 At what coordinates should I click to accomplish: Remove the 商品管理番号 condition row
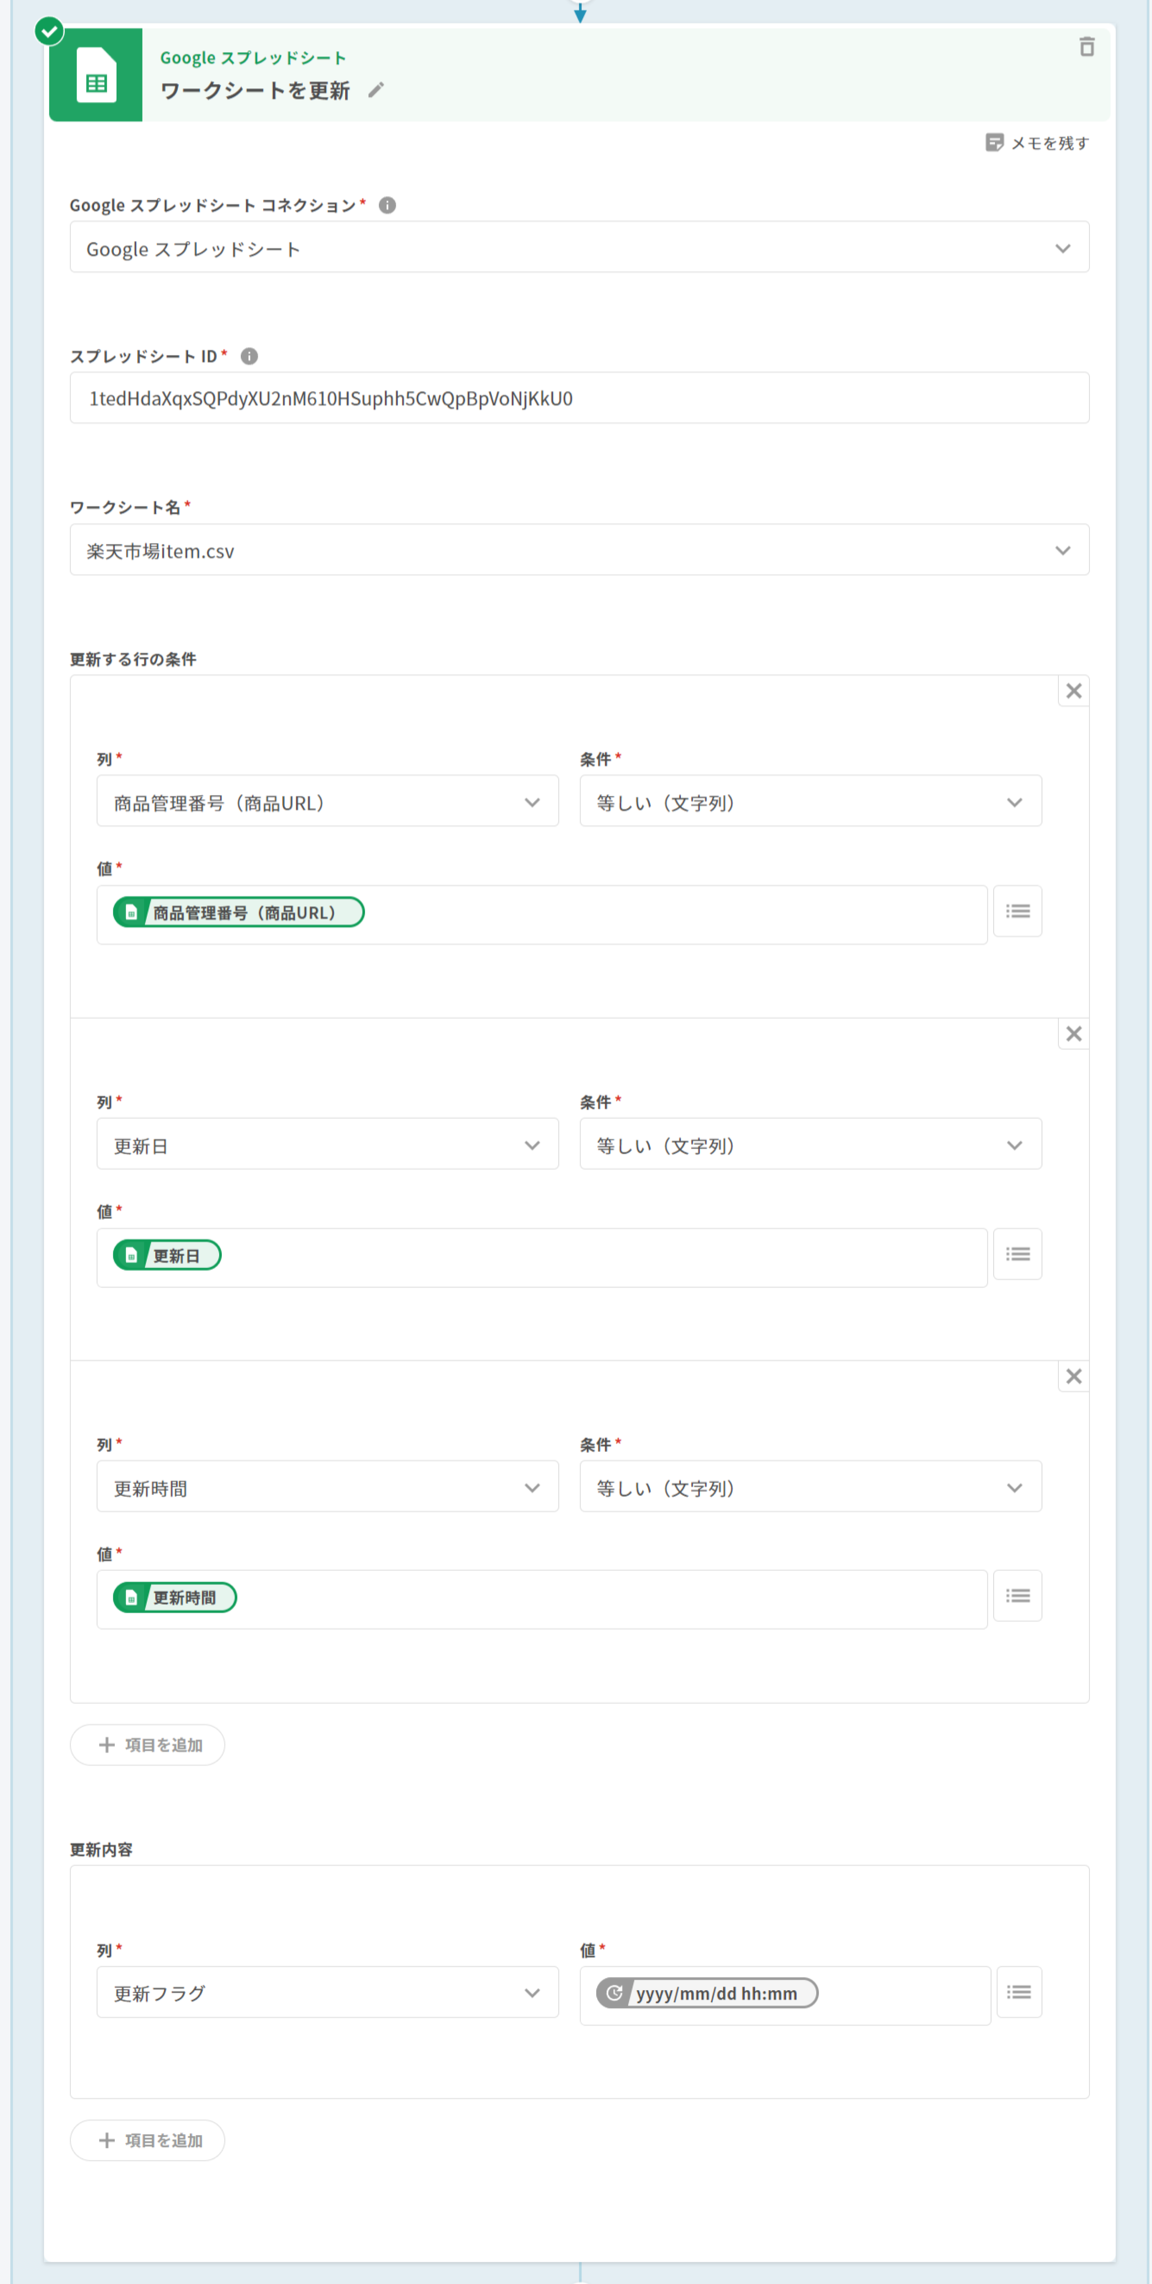point(1073,692)
